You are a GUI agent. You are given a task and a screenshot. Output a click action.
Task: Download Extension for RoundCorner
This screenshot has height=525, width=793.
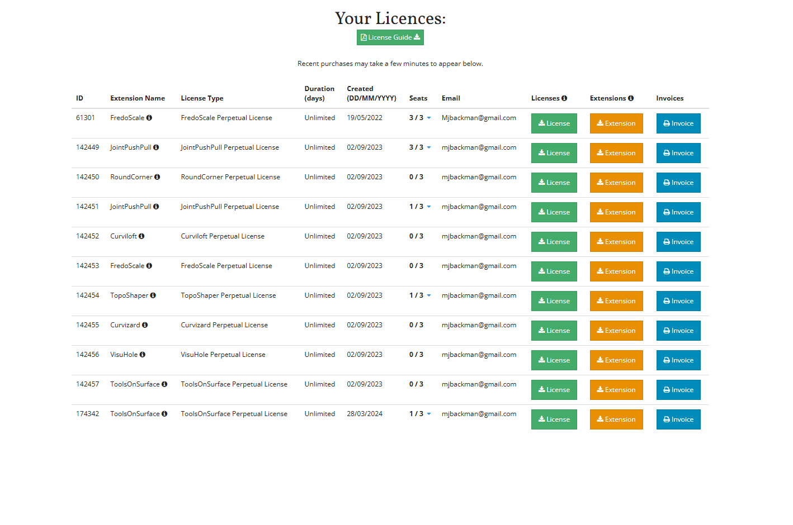click(616, 183)
